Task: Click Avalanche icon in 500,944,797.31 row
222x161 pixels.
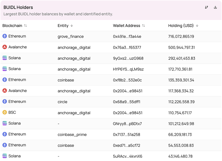Action: (5, 47)
